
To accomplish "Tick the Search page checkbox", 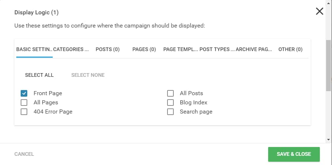I will tap(170, 112).
